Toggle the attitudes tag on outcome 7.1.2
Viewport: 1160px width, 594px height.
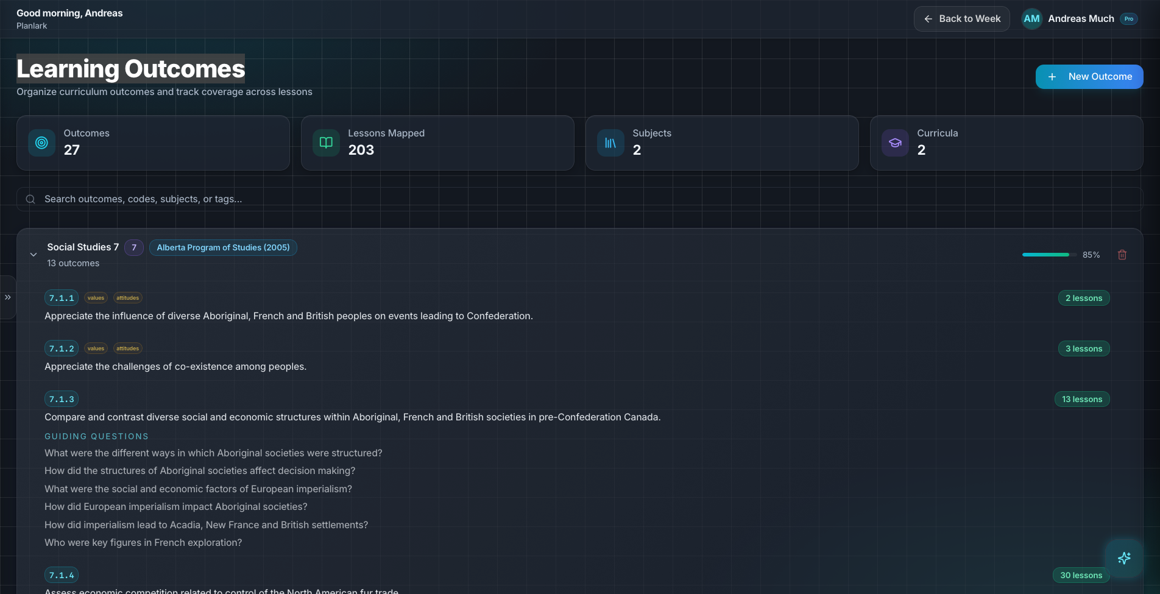coord(127,348)
